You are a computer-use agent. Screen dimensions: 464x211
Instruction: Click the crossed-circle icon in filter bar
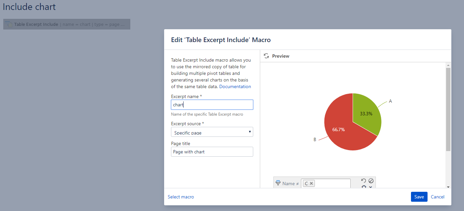(x=371, y=181)
